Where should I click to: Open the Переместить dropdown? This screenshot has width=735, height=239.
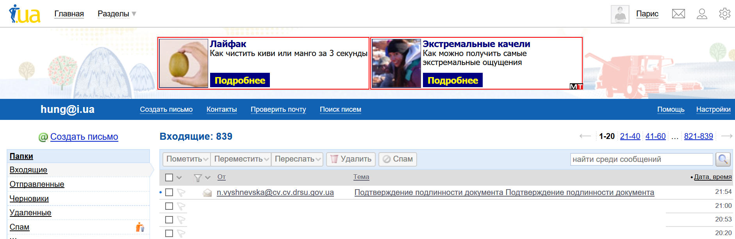(241, 159)
